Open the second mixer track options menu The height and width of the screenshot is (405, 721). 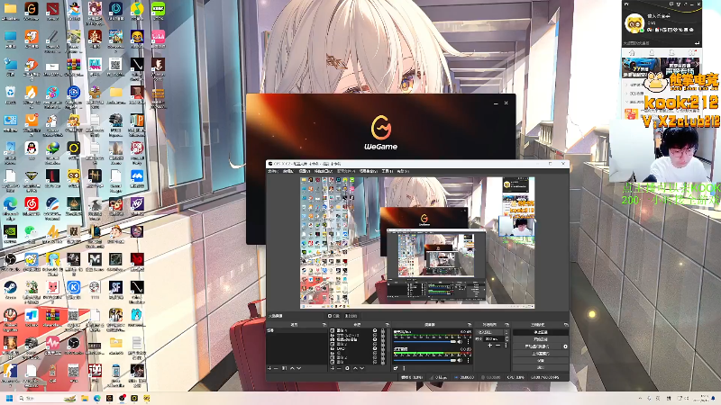pyautogui.click(x=468, y=360)
